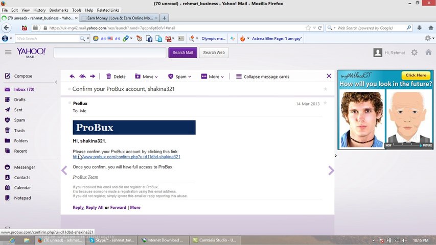Open the History menu
436x245 pixels.
tap(39, 10)
